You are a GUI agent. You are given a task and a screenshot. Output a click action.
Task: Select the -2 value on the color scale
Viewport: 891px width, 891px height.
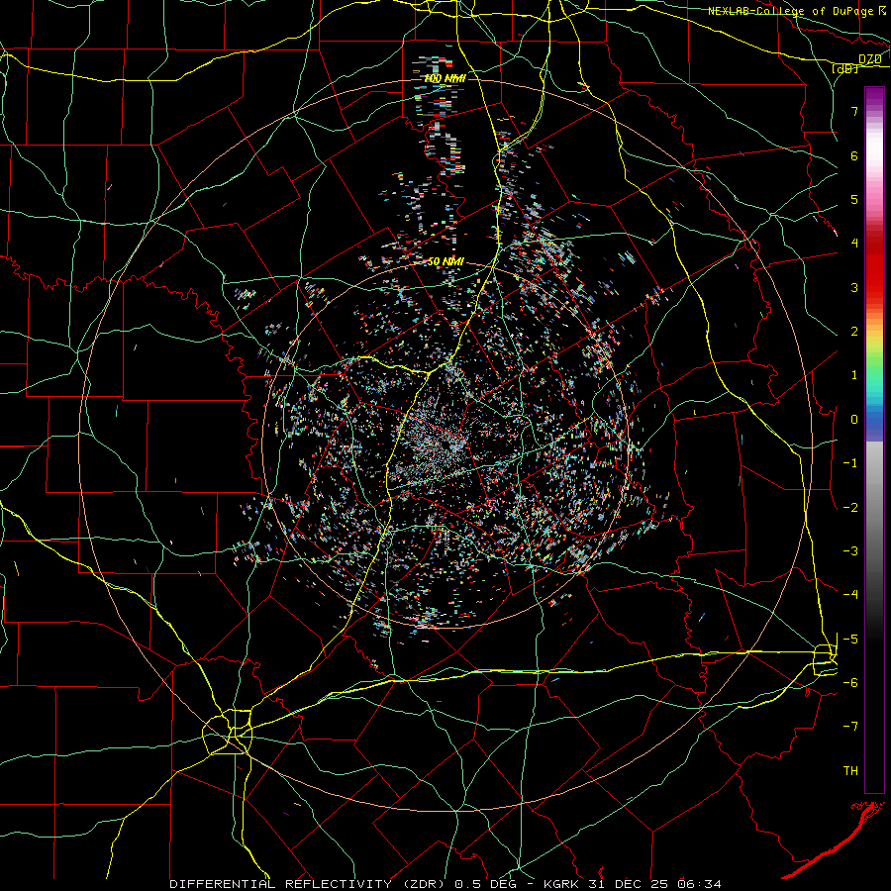[850, 508]
